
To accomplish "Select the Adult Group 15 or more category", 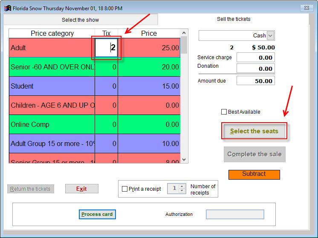I will (52, 143).
